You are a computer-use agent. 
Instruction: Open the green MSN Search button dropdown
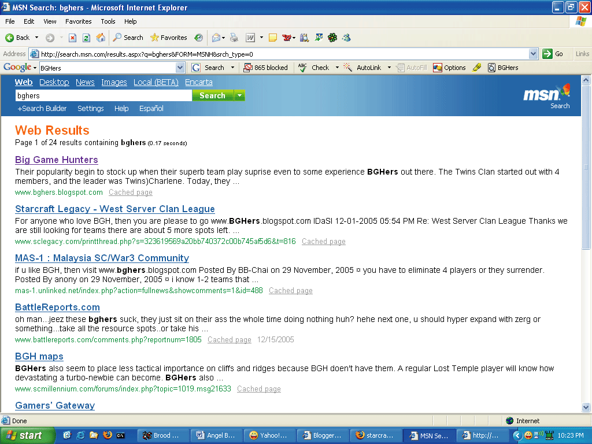(x=239, y=95)
